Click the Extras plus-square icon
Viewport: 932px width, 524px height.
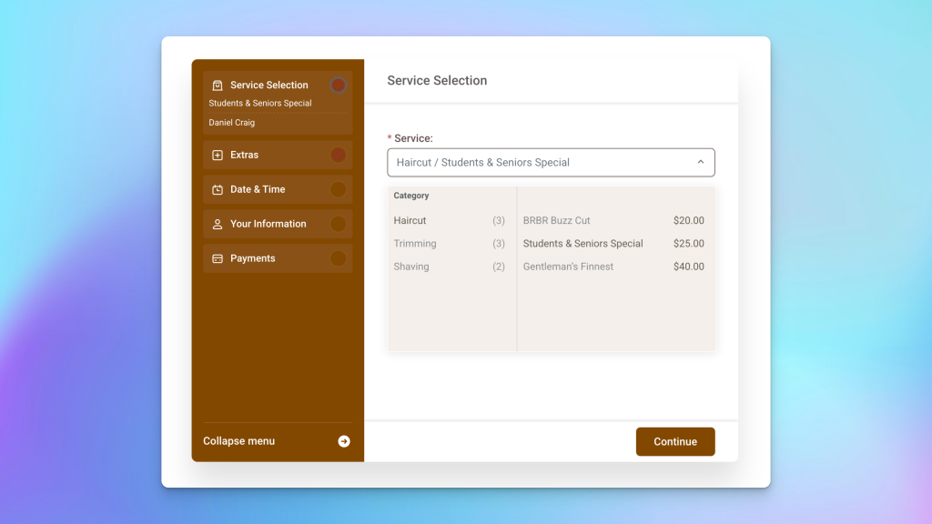218,155
